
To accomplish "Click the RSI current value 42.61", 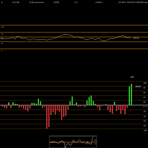I will coord(136,38).
